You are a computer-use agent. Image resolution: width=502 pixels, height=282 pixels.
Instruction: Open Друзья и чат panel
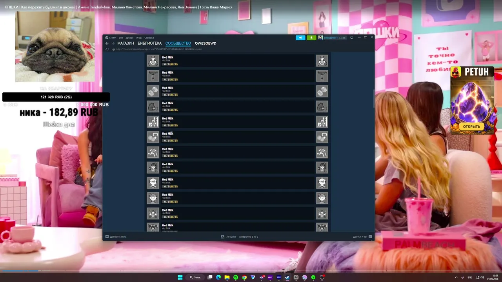pyautogui.click(x=362, y=237)
